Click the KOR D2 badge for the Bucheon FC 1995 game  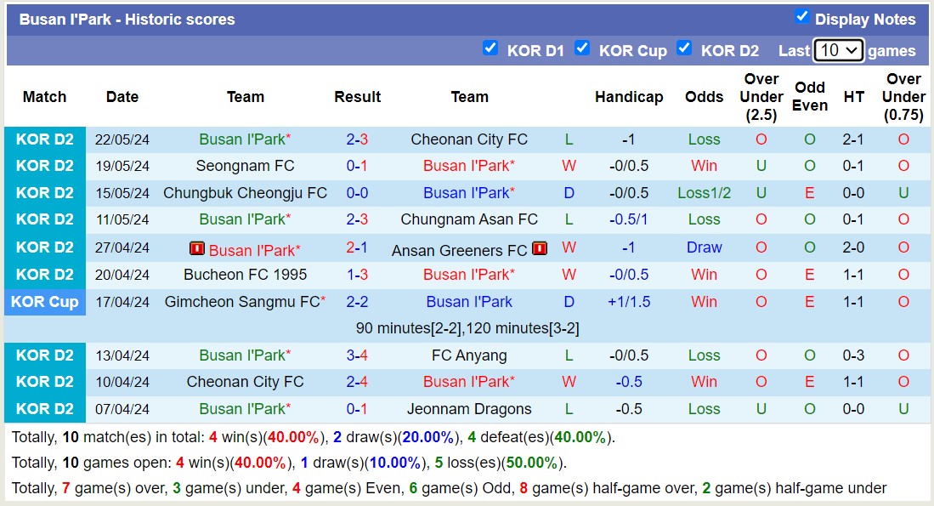(x=44, y=274)
